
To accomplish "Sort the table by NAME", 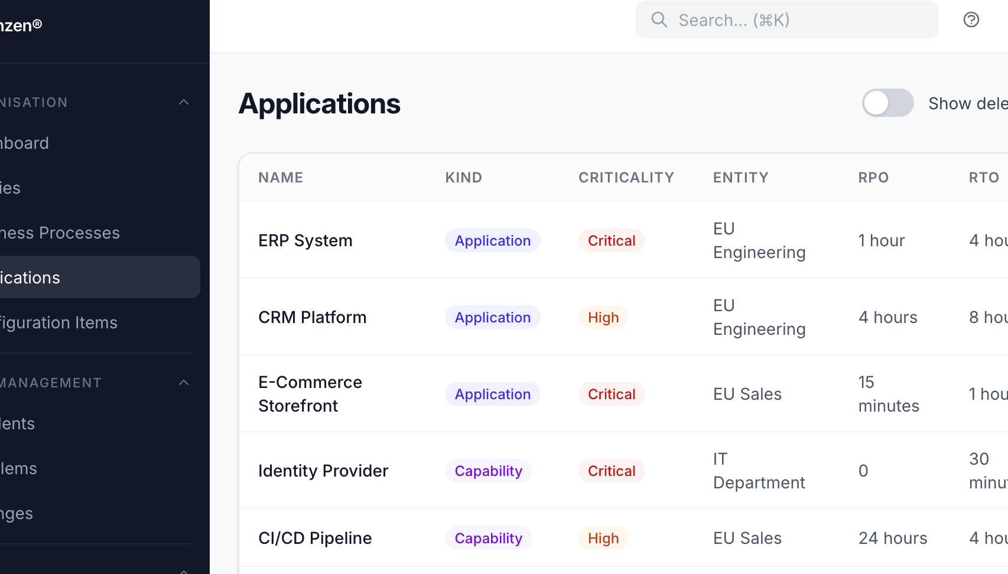I will (281, 177).
